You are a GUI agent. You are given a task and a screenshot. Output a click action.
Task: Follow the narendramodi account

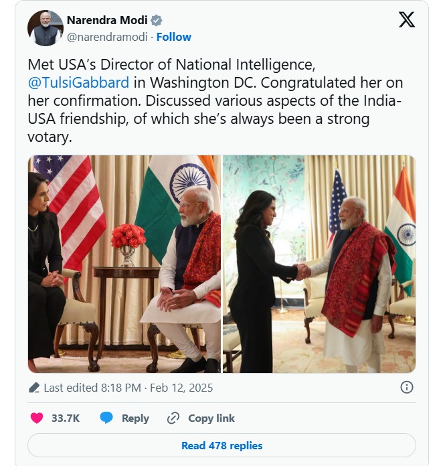173,37
